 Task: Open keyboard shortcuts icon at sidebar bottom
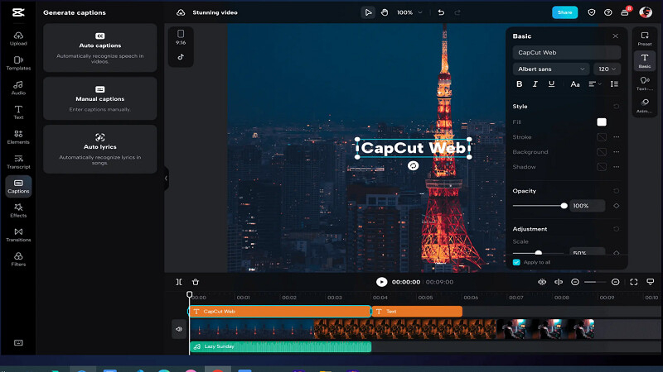coord(18,342)
